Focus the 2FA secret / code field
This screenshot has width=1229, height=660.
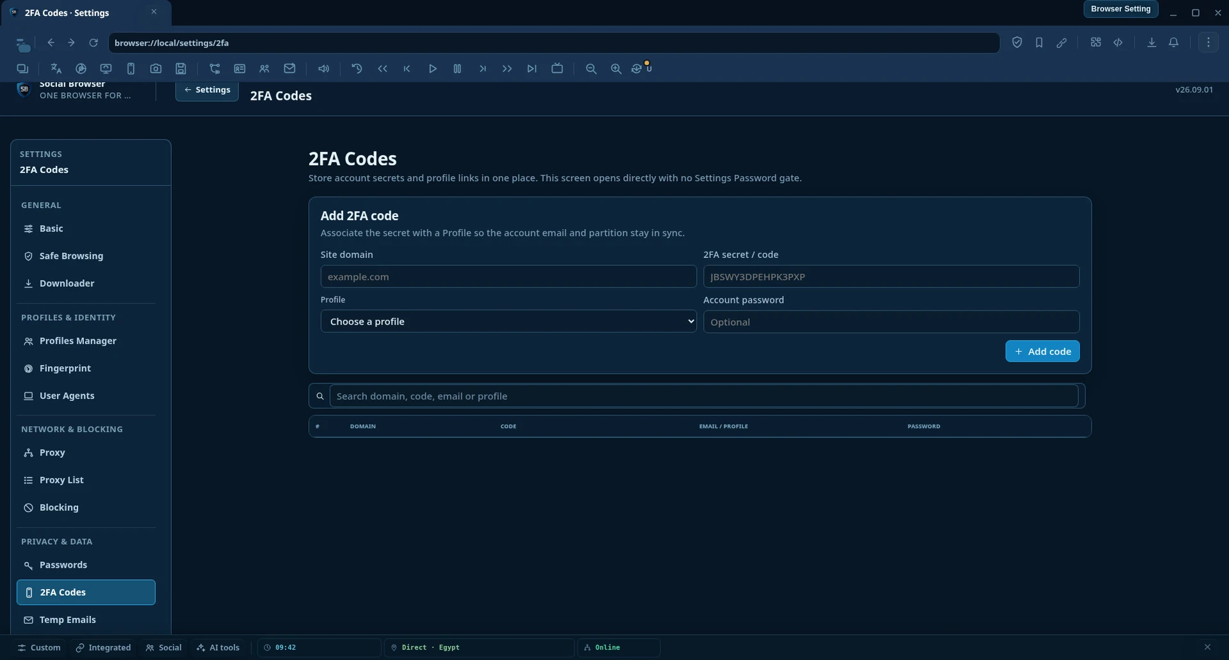[891, 277]
